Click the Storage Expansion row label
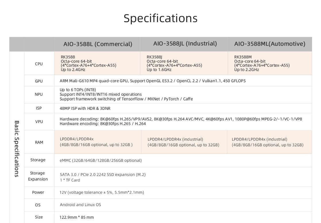The image size is (321, 223). 38,176
